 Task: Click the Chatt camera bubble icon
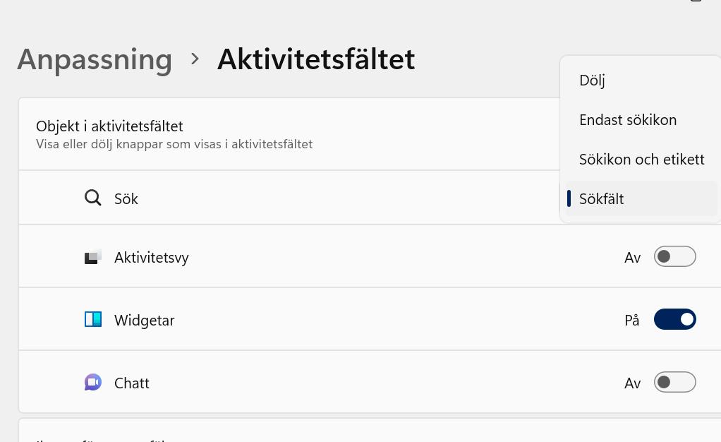click(x=92, y=383)
